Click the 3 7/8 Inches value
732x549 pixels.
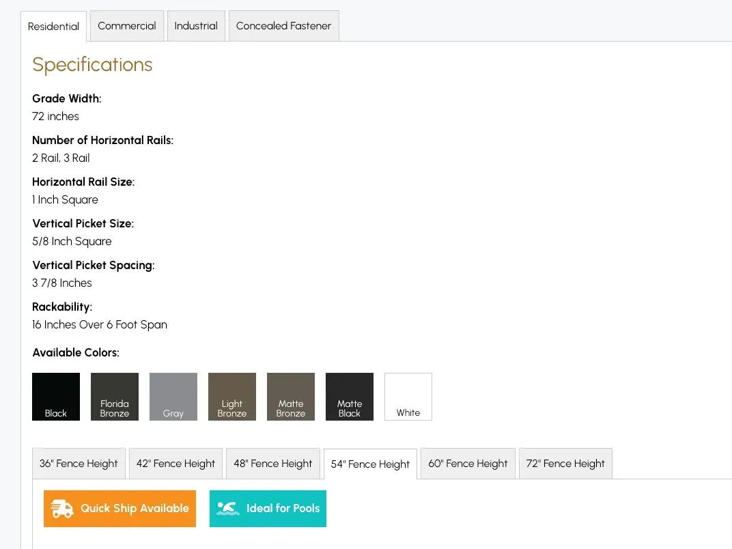point(62,283)
